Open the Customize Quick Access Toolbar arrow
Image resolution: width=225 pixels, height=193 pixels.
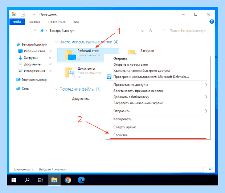tap(34, 15)
